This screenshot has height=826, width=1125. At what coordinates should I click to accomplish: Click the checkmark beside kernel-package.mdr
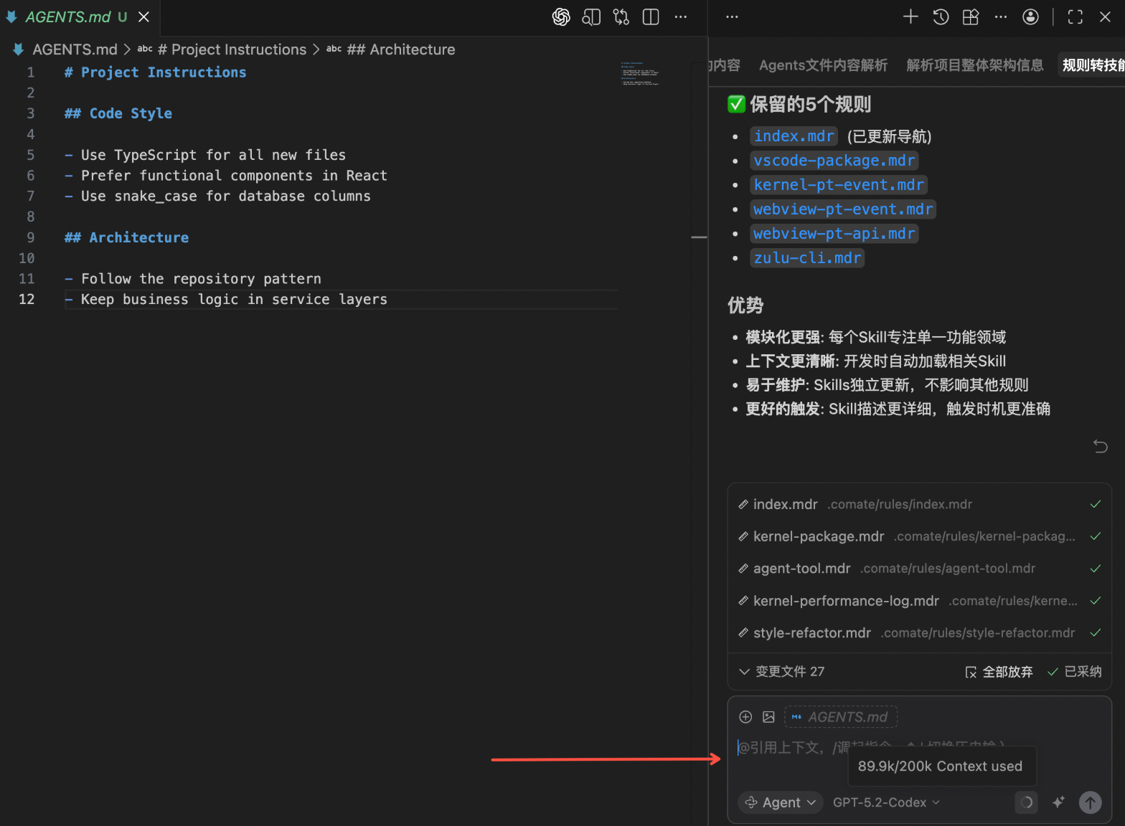(x=1095, y=536)
